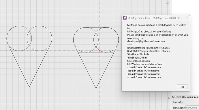199x110 pixels.
Task: Click the MillMage_Crash_Log.txt file name text
Action: [140, 32]
